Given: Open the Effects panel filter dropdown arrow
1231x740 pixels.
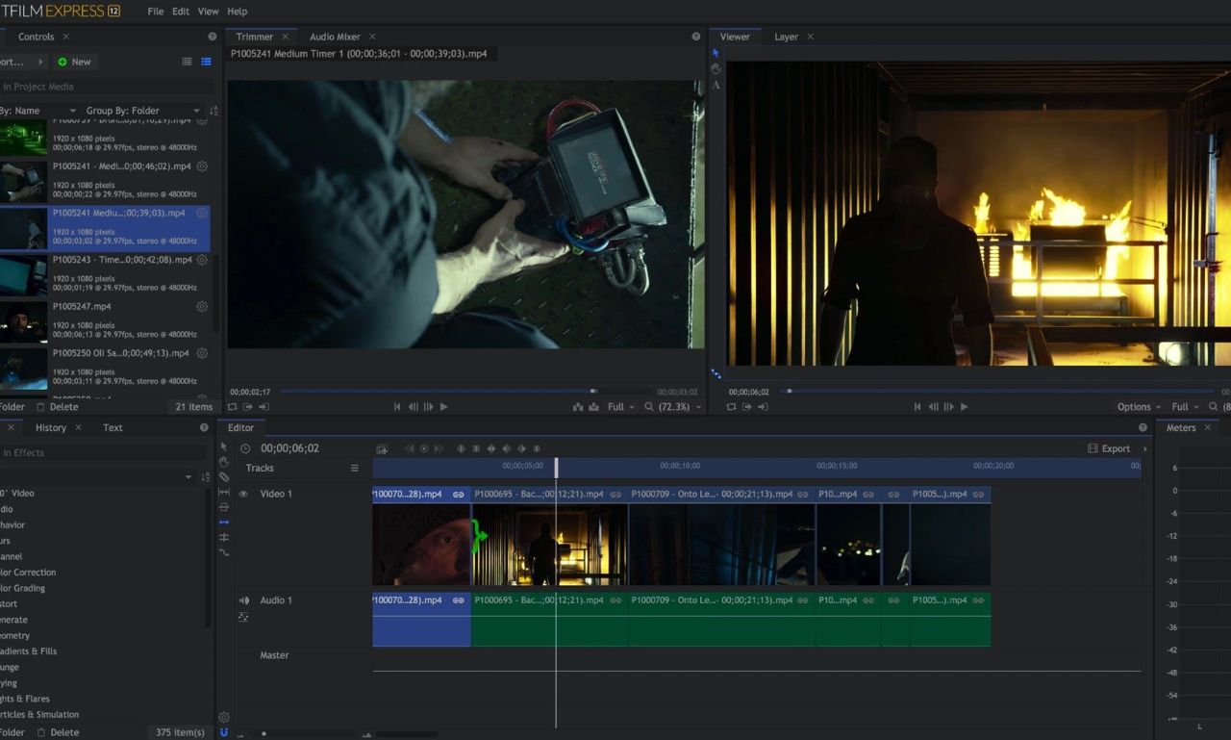Looking at the screenshot, I should [x=188, y=477].
